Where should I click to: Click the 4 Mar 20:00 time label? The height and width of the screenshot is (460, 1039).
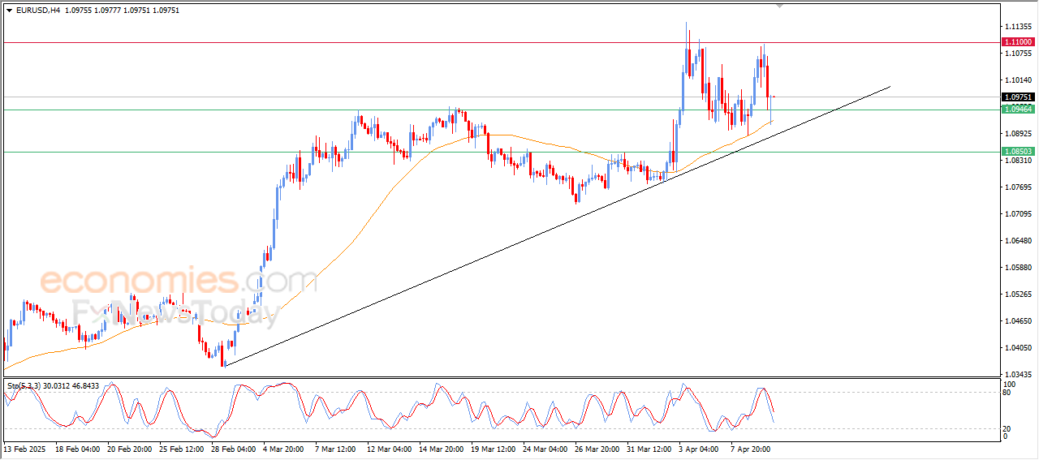point(284,448)
